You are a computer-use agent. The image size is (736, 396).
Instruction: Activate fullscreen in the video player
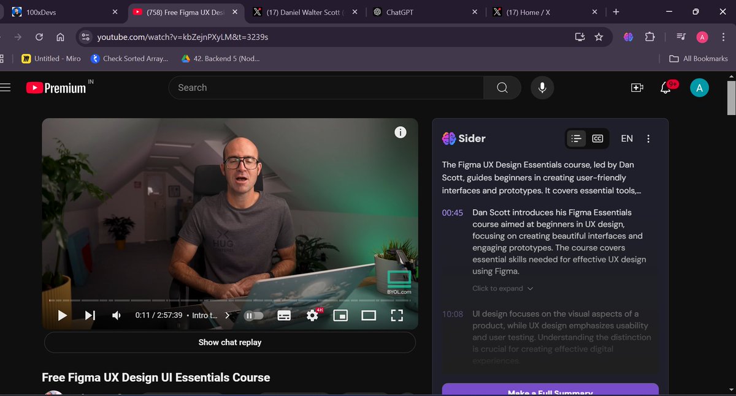397,315
